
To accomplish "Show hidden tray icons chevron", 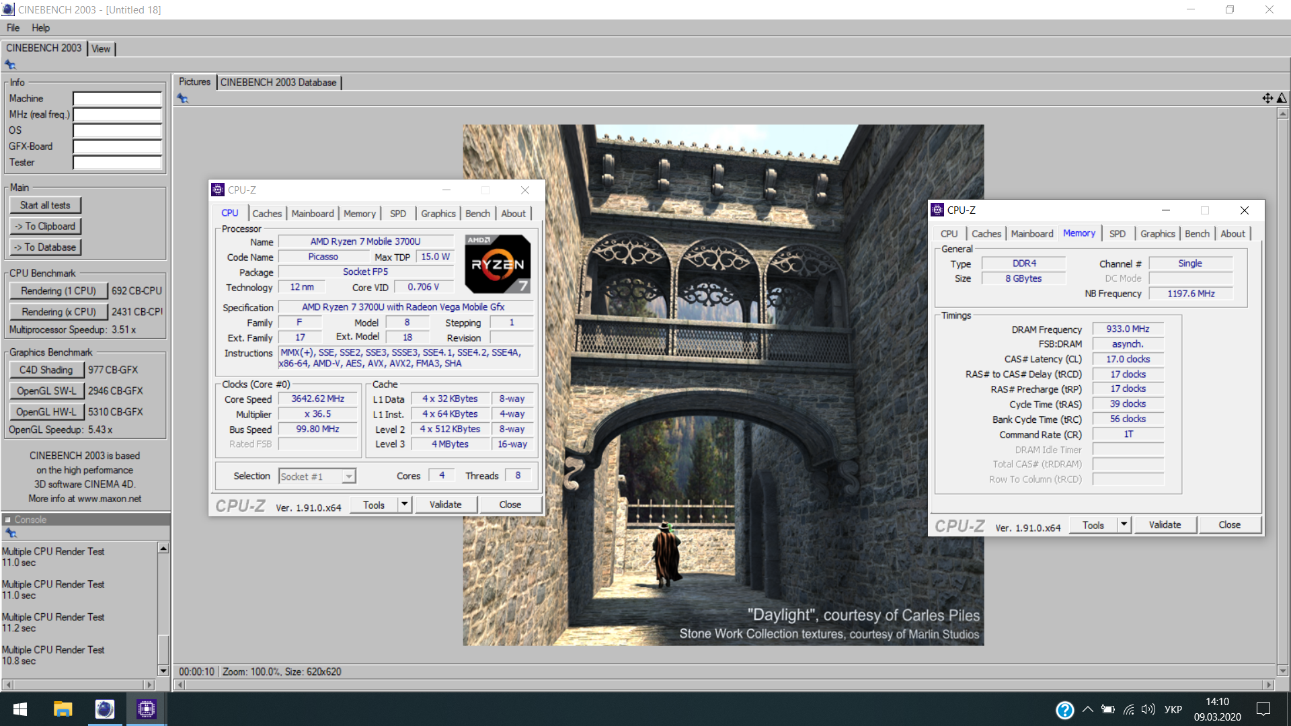I will [x=1088, y=709].
